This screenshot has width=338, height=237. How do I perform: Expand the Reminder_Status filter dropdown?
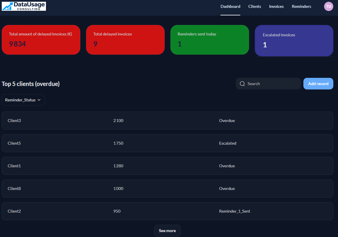click(x=23, y=100)
